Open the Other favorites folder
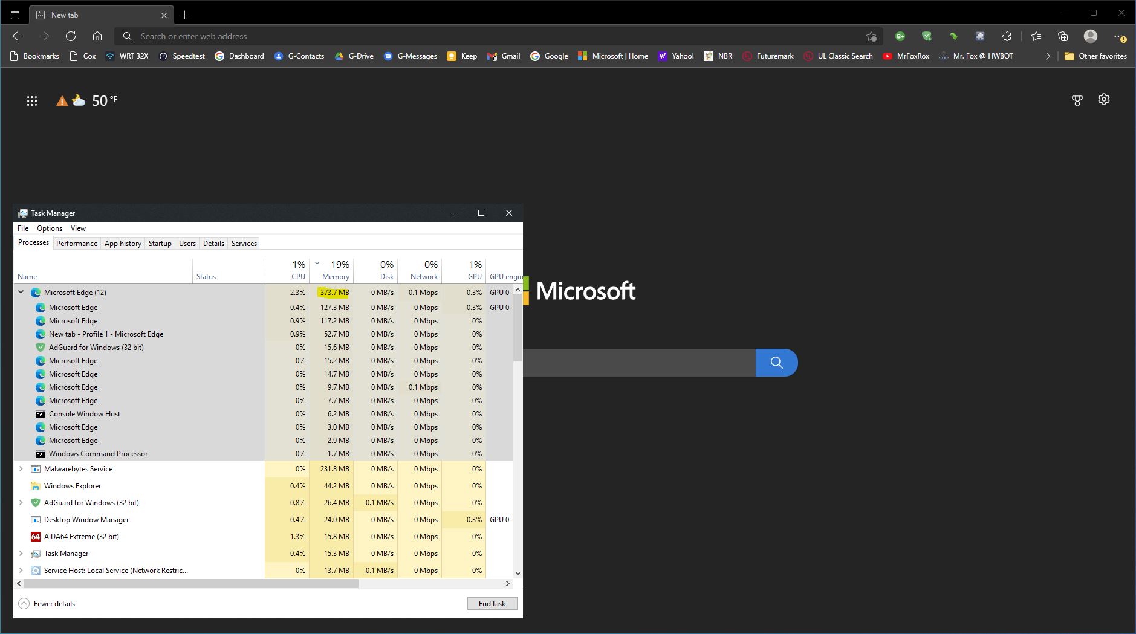 click(1095, 56)
